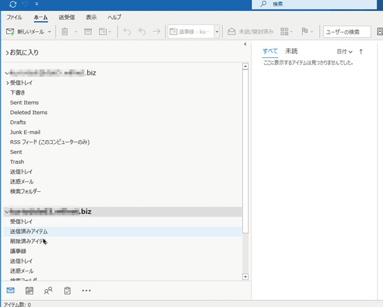
Task: Open the delete options dropdown arrow
Action: point(76,32)
